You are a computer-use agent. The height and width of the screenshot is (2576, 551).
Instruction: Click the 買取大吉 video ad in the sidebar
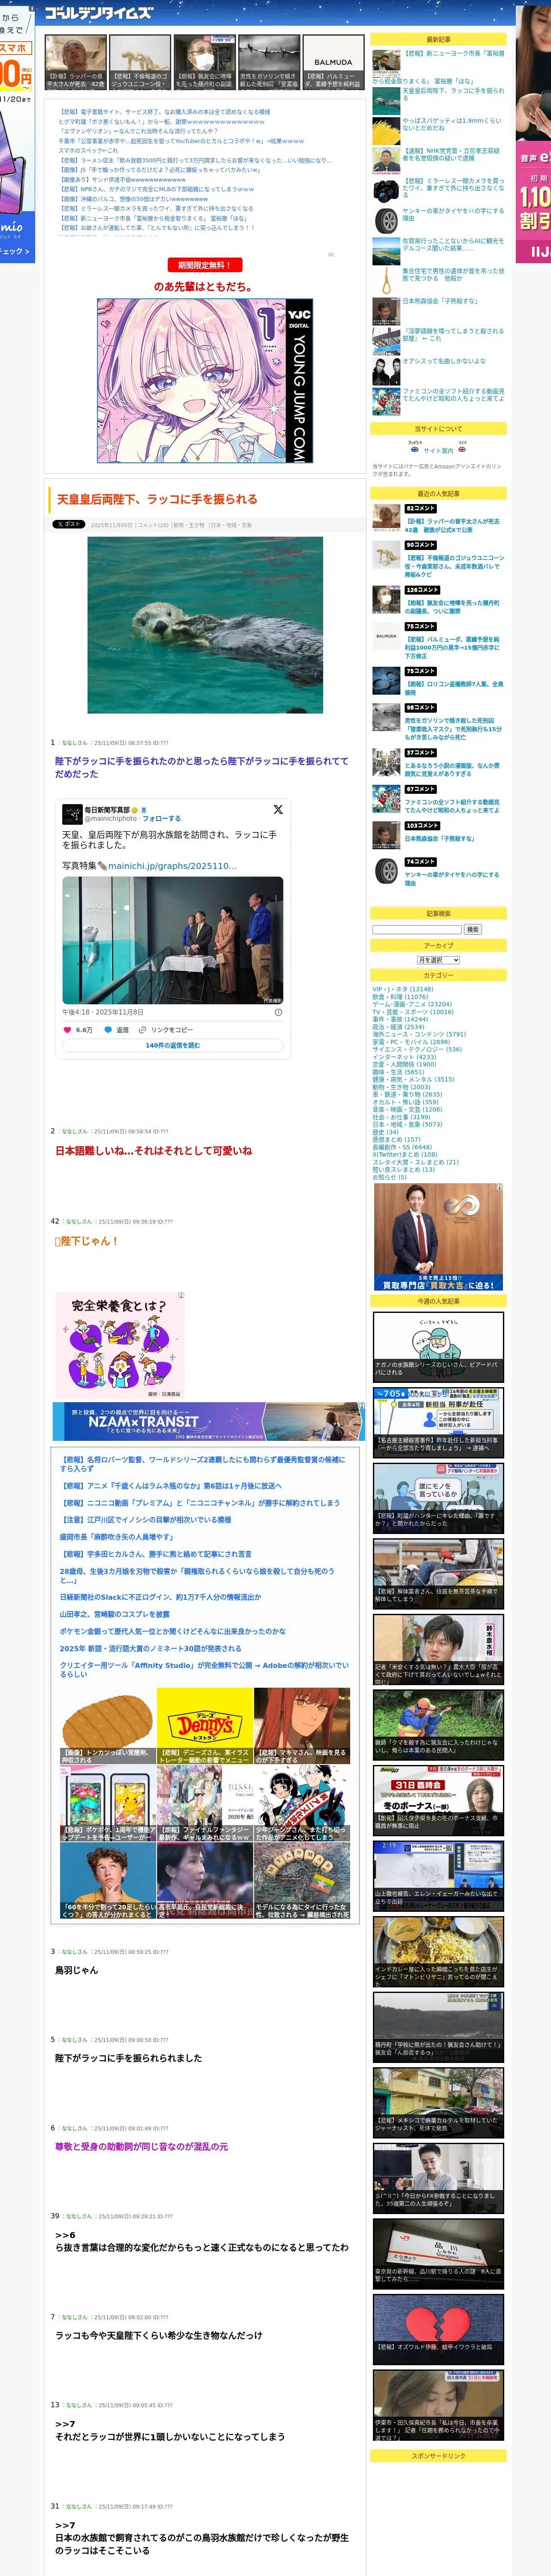pos(438,1237)
